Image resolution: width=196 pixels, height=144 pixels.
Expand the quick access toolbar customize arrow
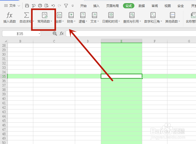click(73, 6)
